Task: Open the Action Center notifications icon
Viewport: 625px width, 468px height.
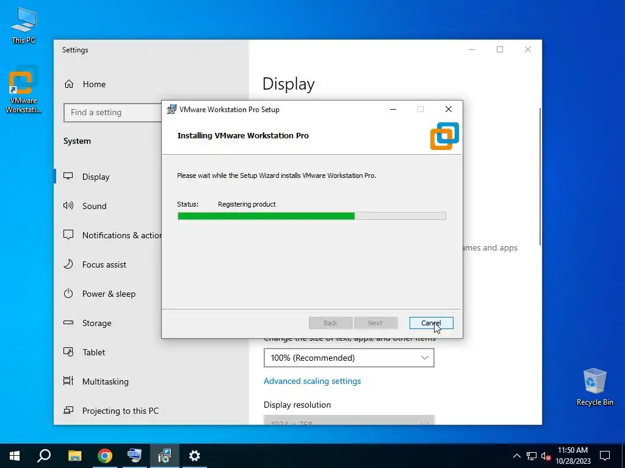Action: pyautogui.click(x=605, y=456)
